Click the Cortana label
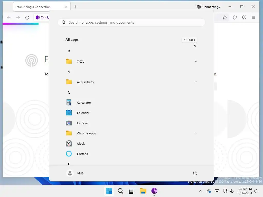 (82, 154)
